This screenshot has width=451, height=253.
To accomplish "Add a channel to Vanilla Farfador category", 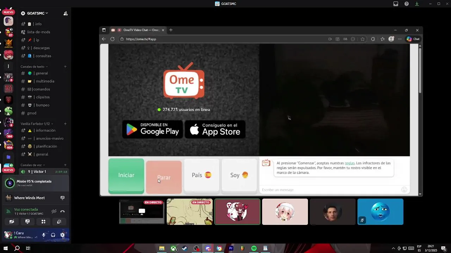I will [65, 124].
